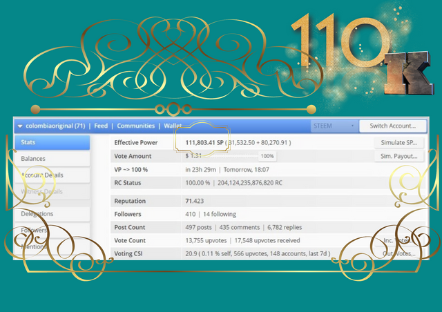Open the Communities link
This screenshot has width=442, height=312.
[136, 126]
